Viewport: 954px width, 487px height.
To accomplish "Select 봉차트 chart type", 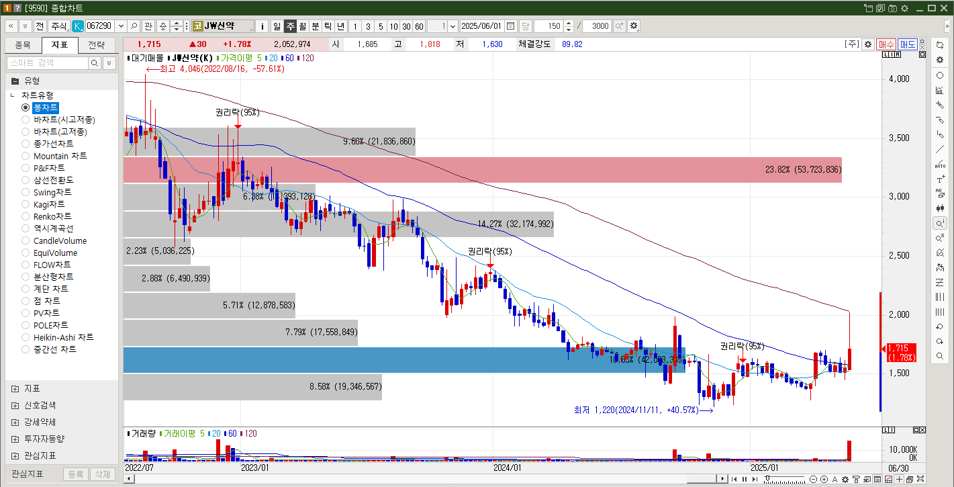I will click(46, 107).
